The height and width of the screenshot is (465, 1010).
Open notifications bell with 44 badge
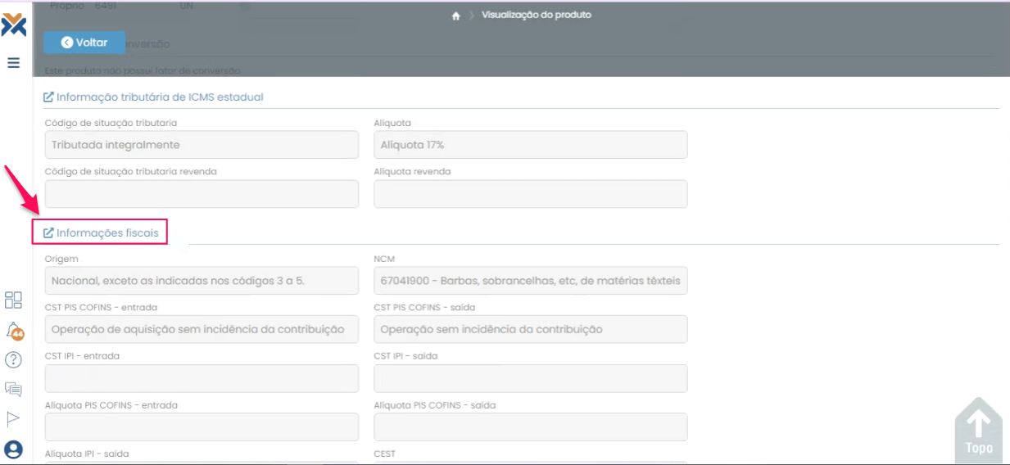tap(13, 330)
